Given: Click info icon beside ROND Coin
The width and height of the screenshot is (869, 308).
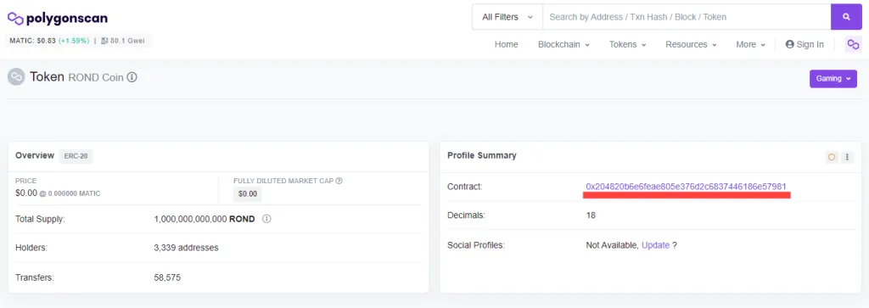Looking at the screenshot, I should coord(132,77).
